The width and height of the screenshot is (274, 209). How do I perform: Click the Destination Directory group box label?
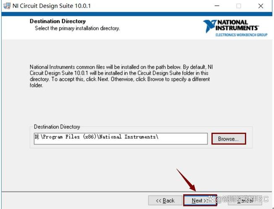click(57, 127)
